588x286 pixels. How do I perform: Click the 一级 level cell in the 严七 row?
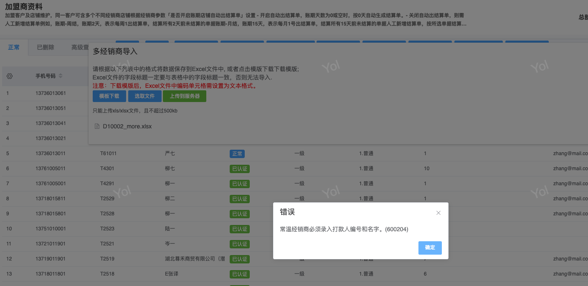[299, 153]
